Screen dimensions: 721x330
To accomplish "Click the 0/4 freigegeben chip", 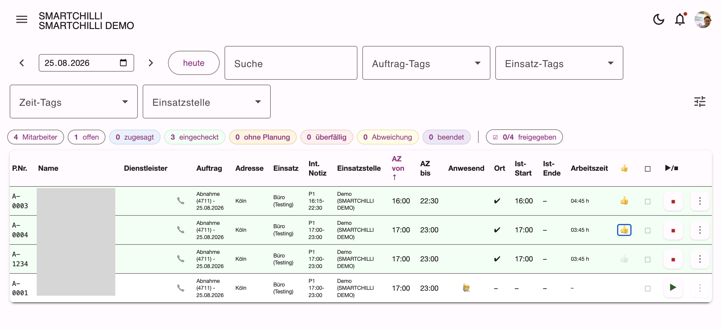I will 524,137.
